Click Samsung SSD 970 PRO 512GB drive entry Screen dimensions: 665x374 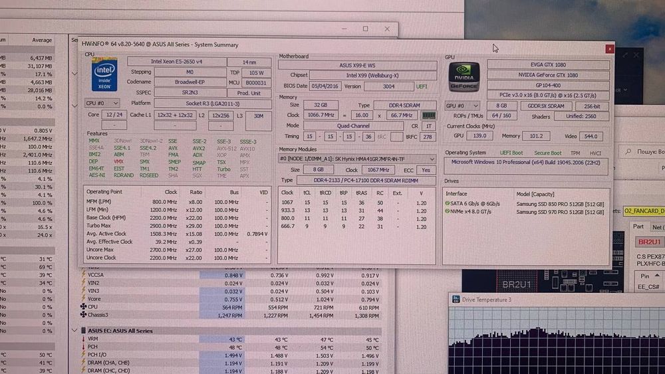point(560,212)
